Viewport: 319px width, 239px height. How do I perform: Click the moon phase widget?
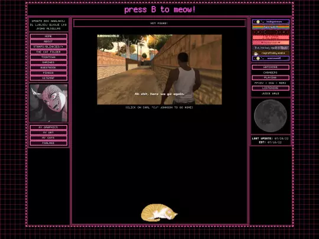[271, 116]
